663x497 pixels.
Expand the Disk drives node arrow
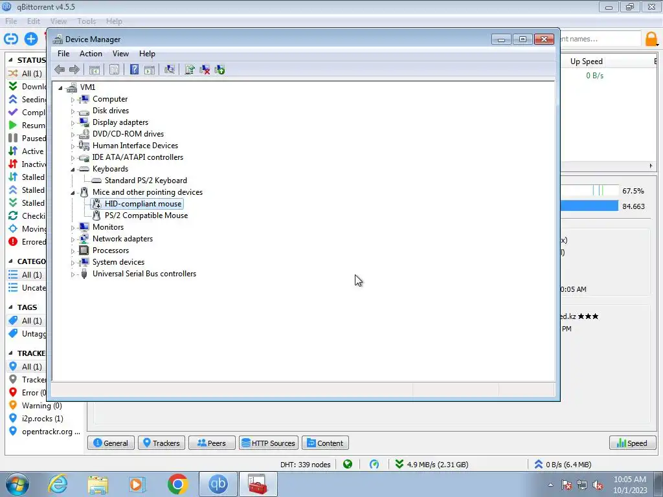pyautogui.click(x=73, y=111)
